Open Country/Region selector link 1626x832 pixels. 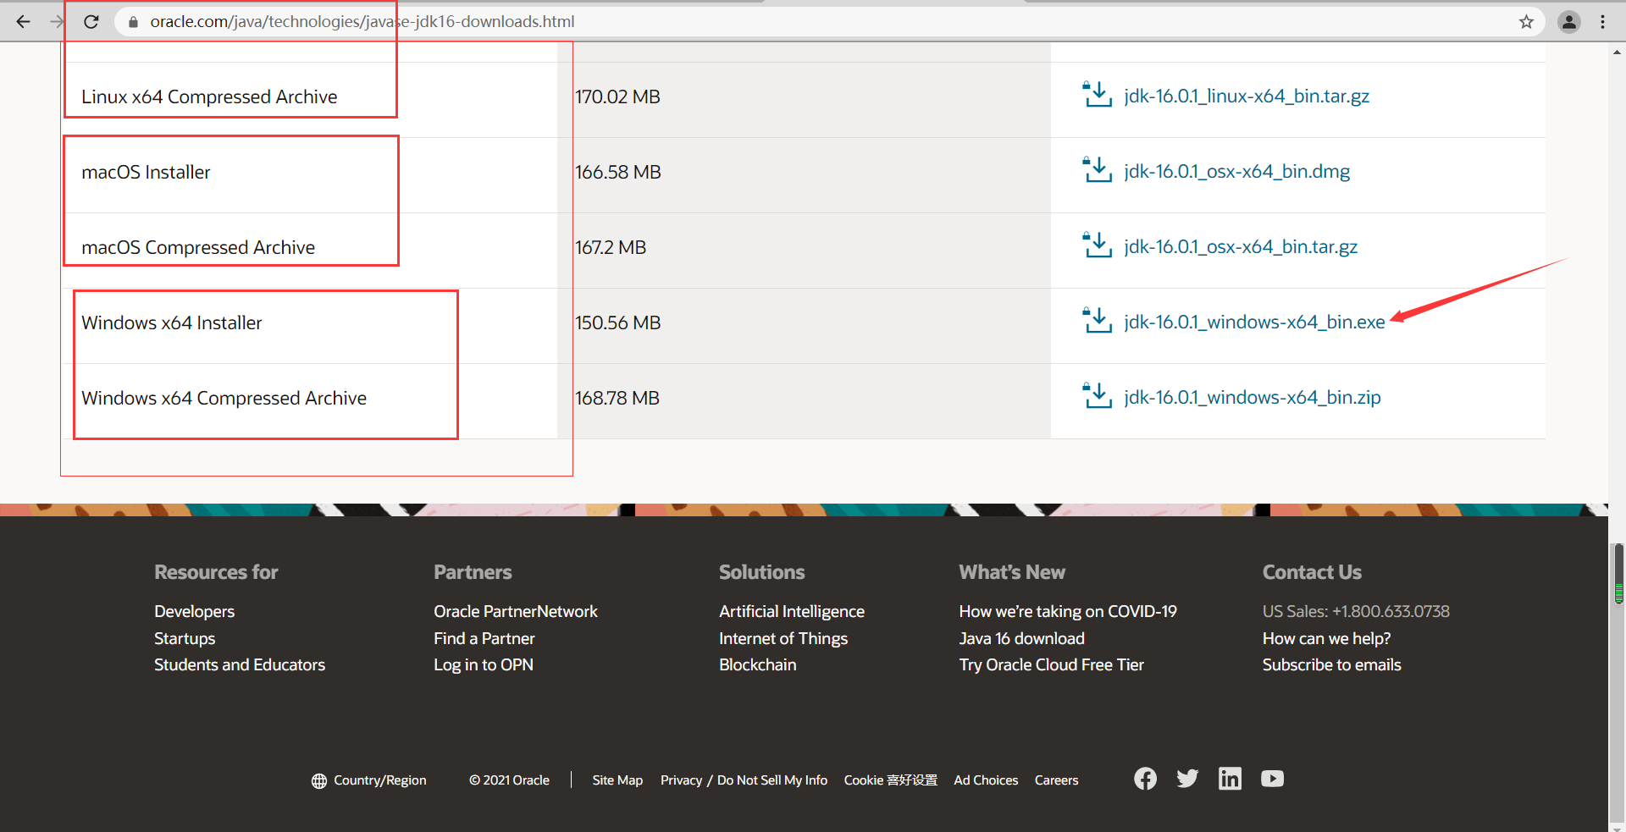tap(379, 780)
